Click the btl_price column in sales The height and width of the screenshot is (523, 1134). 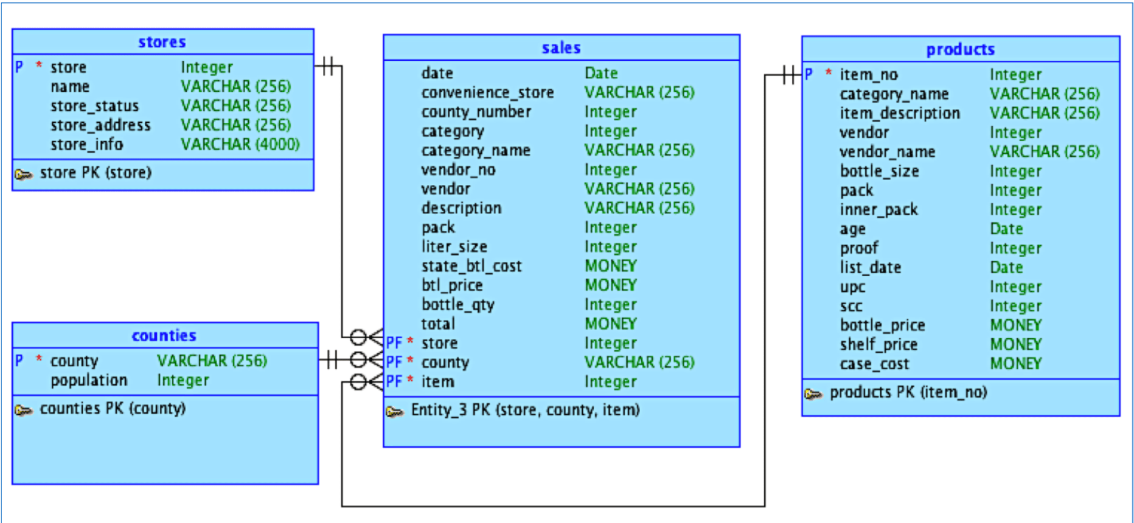tap(452, 285)
